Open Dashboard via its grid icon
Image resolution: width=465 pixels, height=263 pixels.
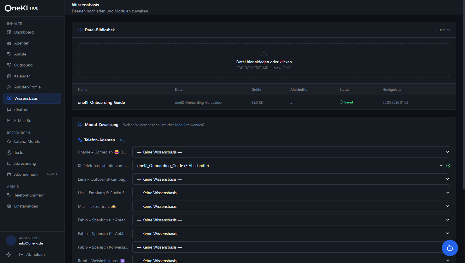[9, 32]
